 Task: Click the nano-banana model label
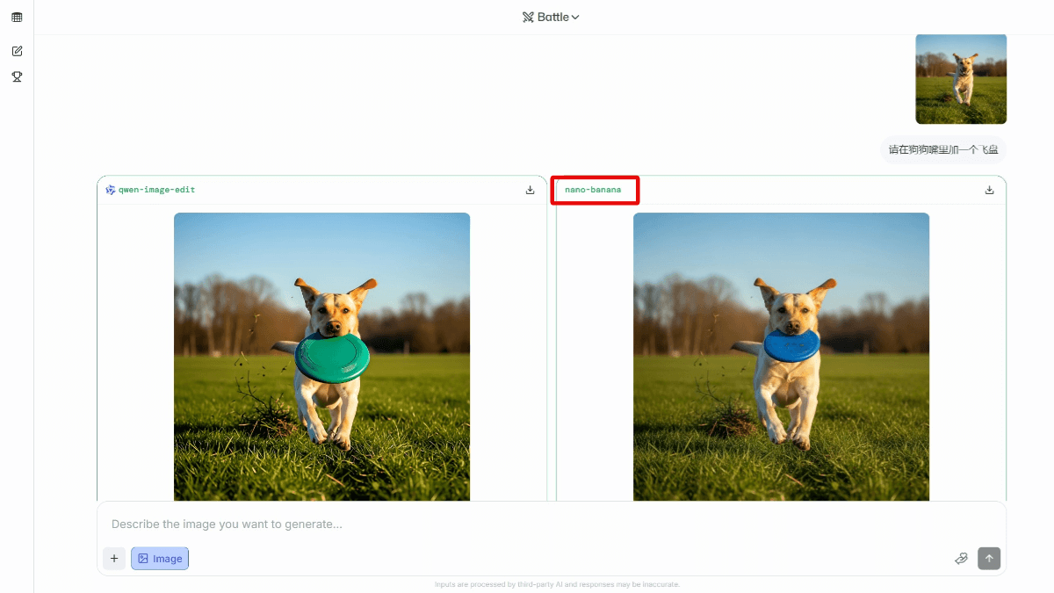tap(593, 190)
